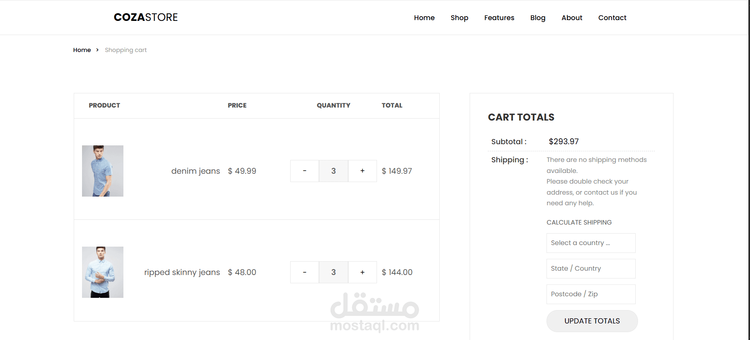Decrease ripped skinny jeans quantity
This screenshot has width=750, height=340.
pyautogui.click(x=304, y=272)
